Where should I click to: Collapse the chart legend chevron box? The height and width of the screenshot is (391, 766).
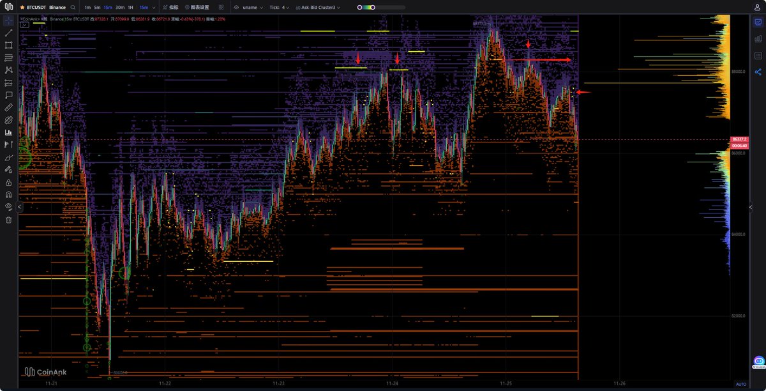coord(24,26)
